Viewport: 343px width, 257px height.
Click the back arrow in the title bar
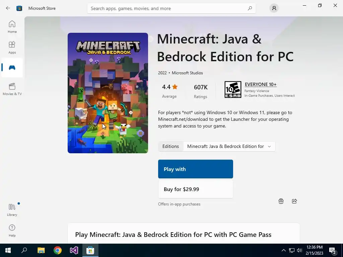[8, 8]
